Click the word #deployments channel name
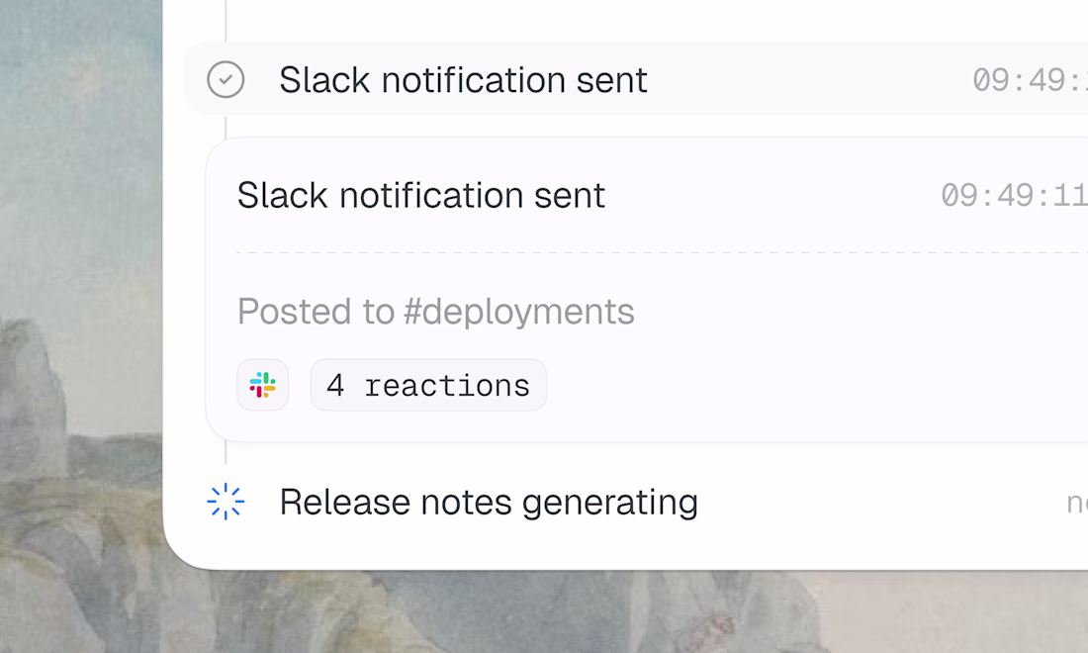The width and height of the screenshot is (1088, 653). click(x=519, y=311)
